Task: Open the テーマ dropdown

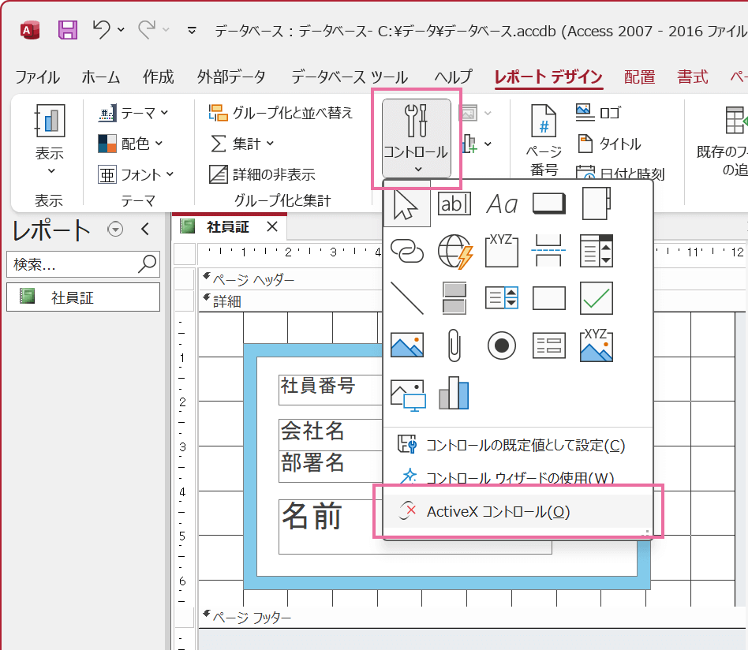Action: tap(133, 114)
